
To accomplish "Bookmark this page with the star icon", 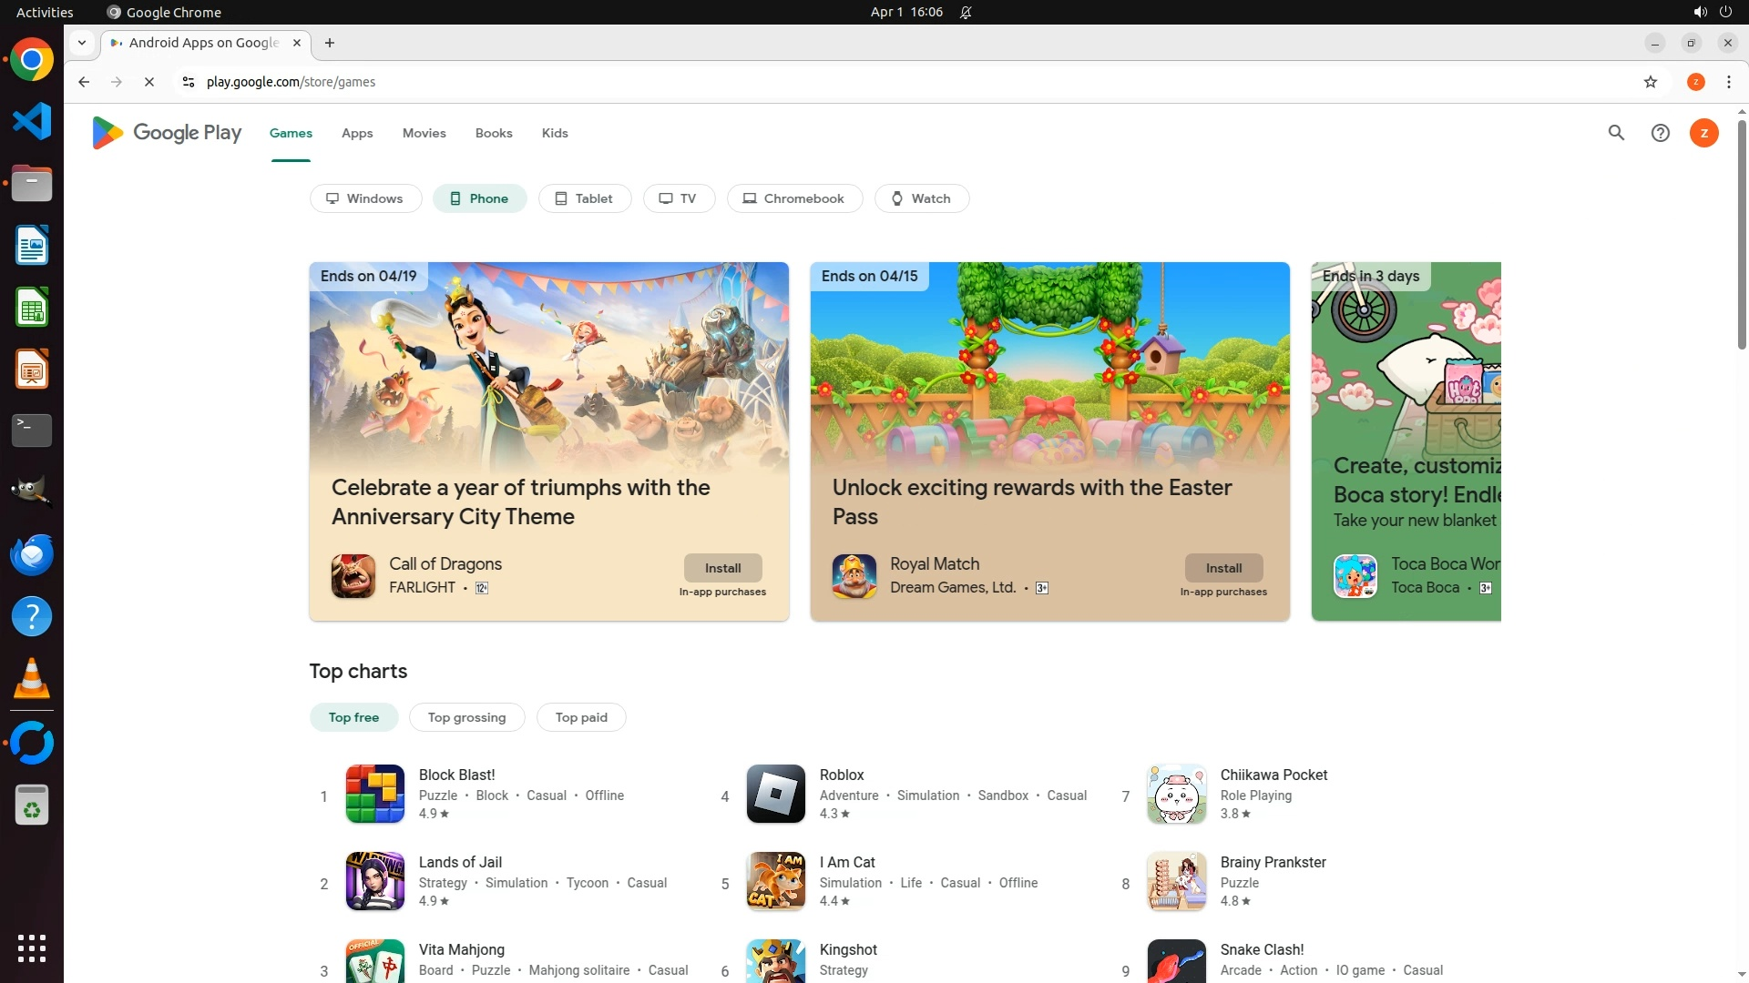I will pyautogui.click(x=1651, y=82).
